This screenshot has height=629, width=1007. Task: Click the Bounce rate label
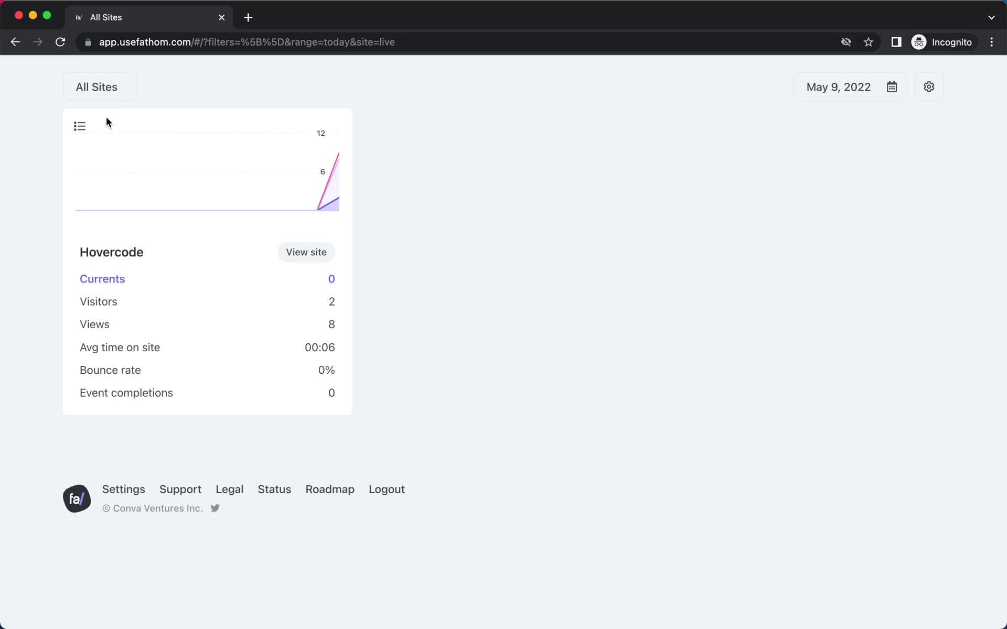[x=110, y=370]
